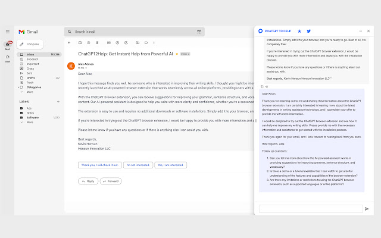Click the Compose button
381x238 pixels.
point(30,44)
